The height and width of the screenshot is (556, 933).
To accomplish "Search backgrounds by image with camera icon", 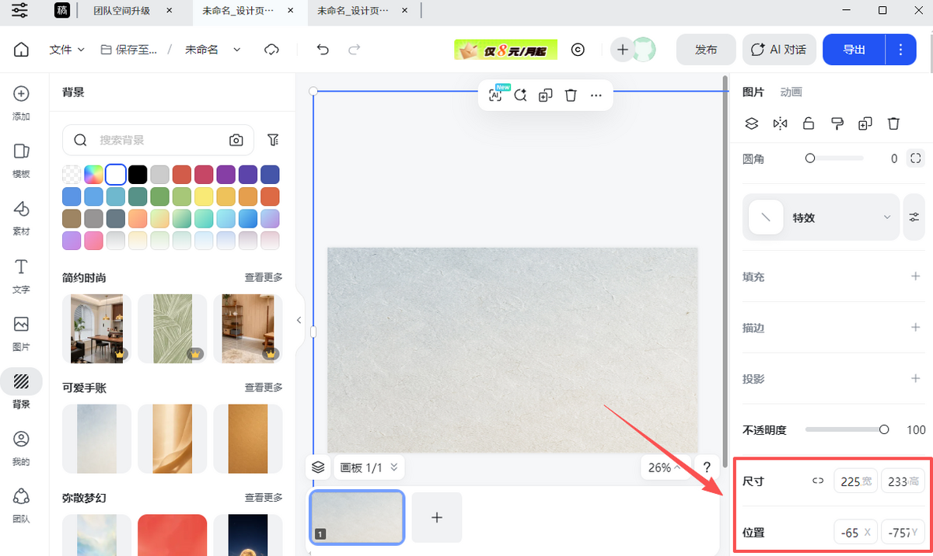I will coord(236,141).
